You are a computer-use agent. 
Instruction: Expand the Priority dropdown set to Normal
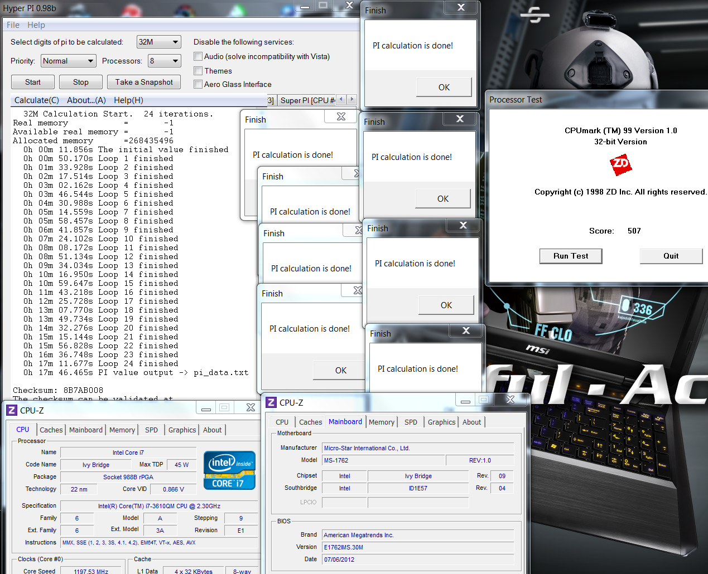pyautogui.click(x=69, y=61)
